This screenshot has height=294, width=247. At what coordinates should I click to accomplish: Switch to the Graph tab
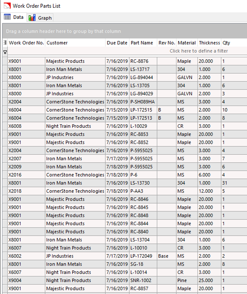40,18
